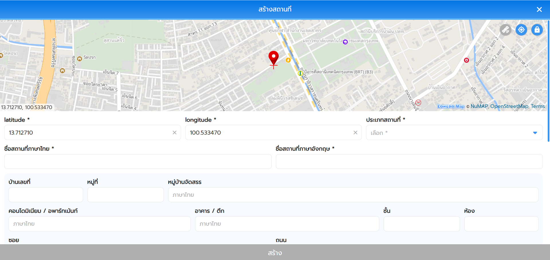Screen dimensions: 550x260
Task: Open the OpenStreetMap attribution link
Action: click(509, 106)
